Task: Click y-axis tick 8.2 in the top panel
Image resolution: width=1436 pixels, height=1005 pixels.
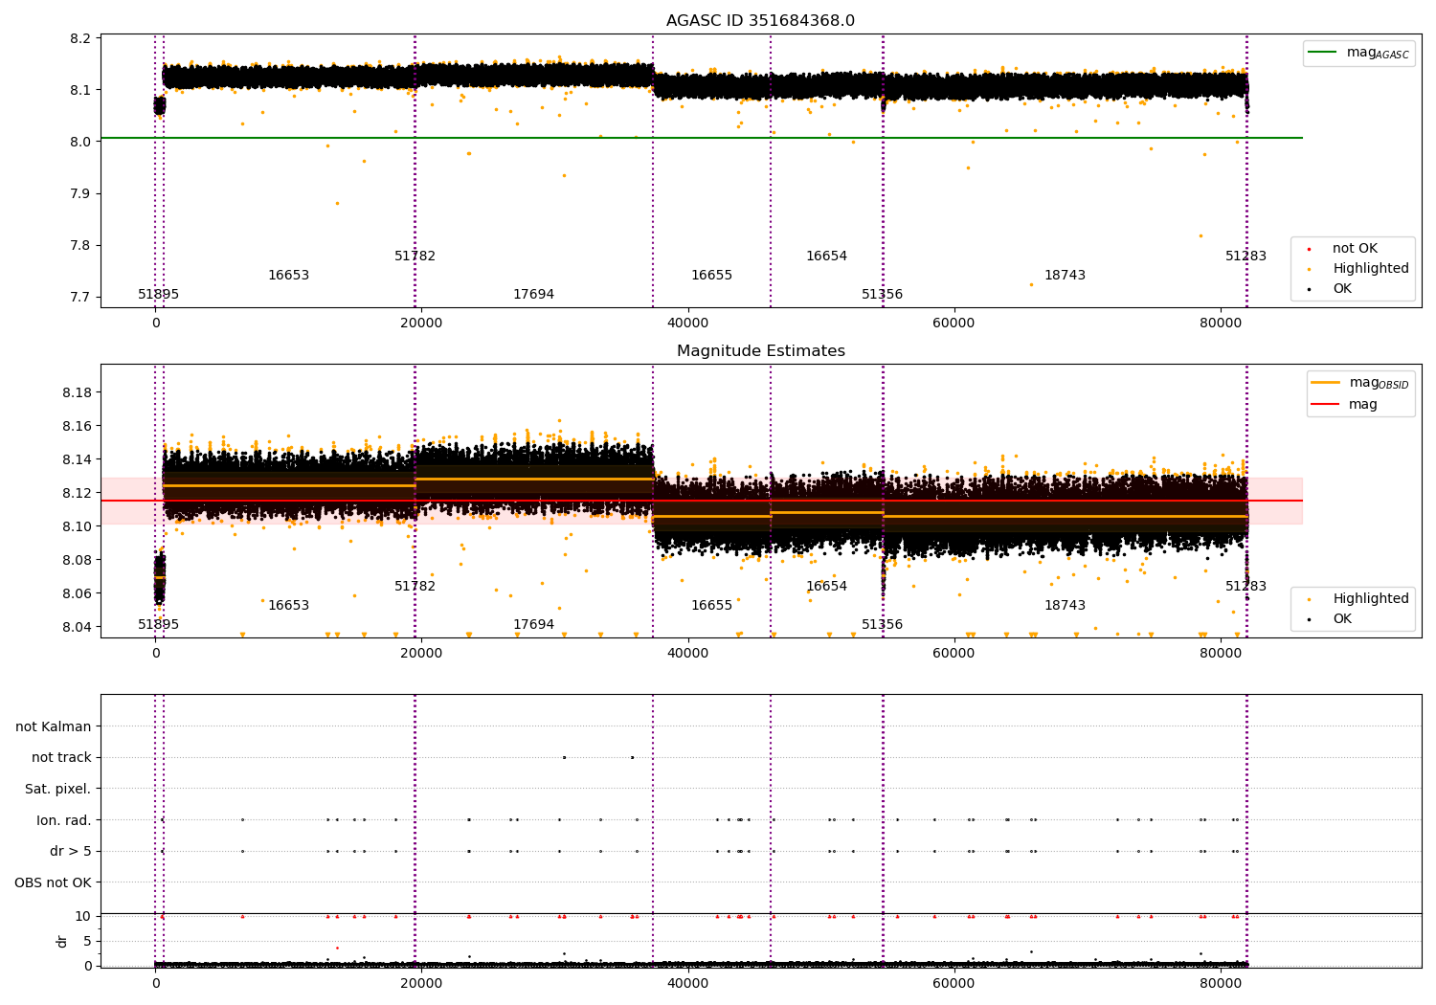Action: click(80, 38)
